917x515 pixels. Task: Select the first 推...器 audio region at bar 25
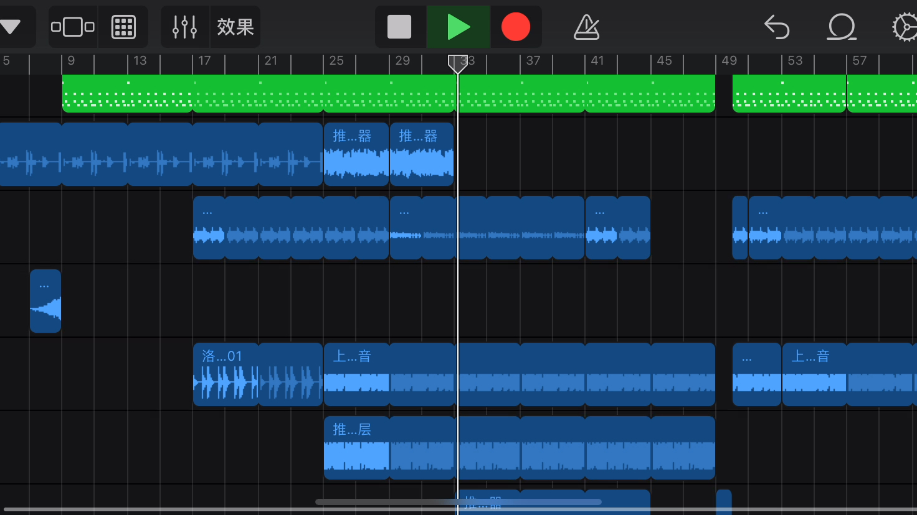[x=356, y=154]
